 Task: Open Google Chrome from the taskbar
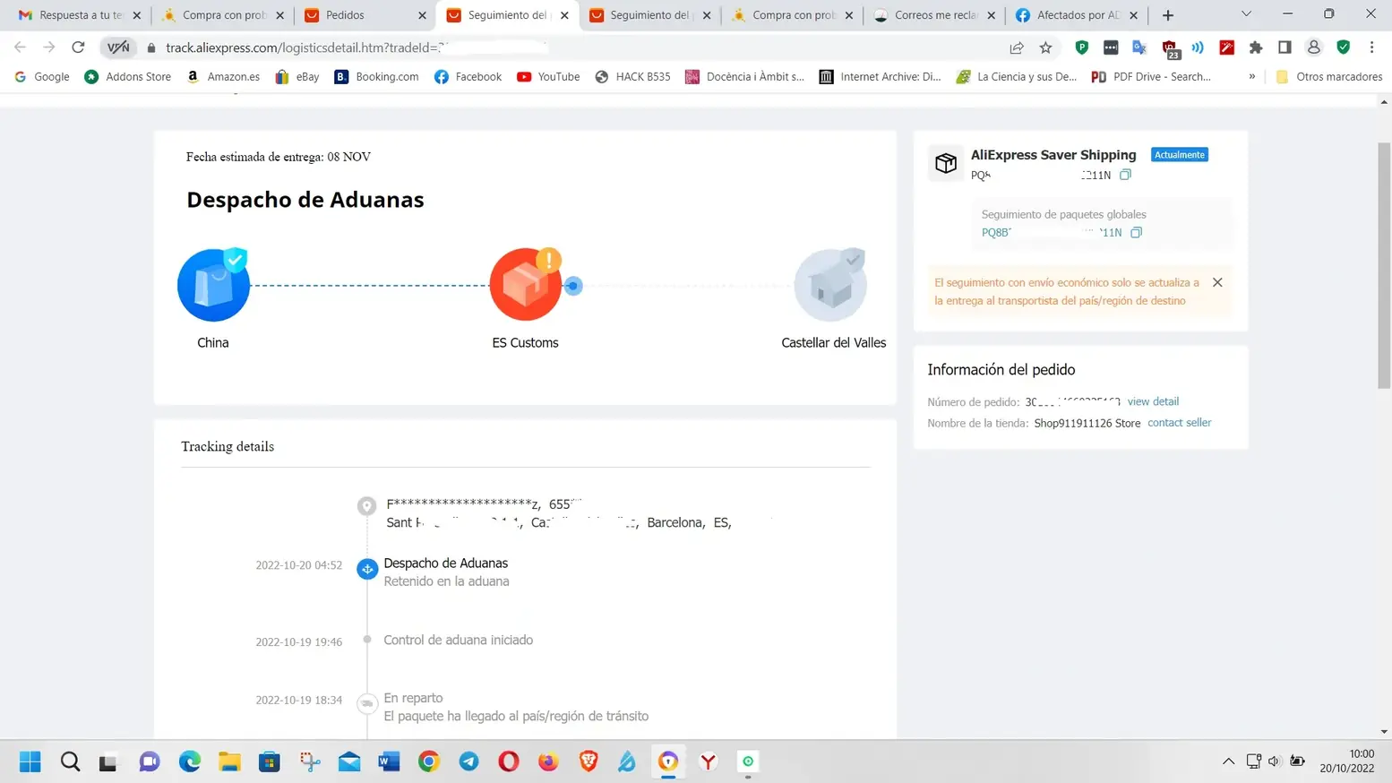coord(429,761)
